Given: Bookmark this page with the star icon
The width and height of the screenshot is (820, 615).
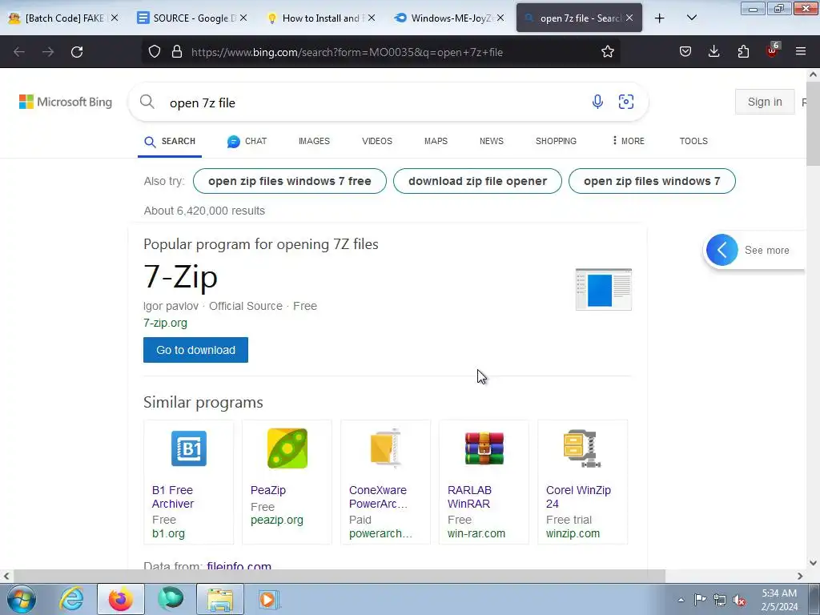Looking at the screenshot, I should coord(607,52).
